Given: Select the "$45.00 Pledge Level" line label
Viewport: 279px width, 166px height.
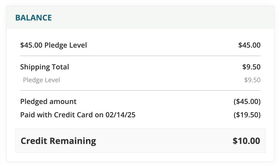Looking at the screenshot, I should coord(54,45).
